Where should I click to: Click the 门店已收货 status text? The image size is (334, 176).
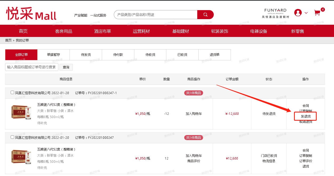pyautogui.click(x=269, y=156)
